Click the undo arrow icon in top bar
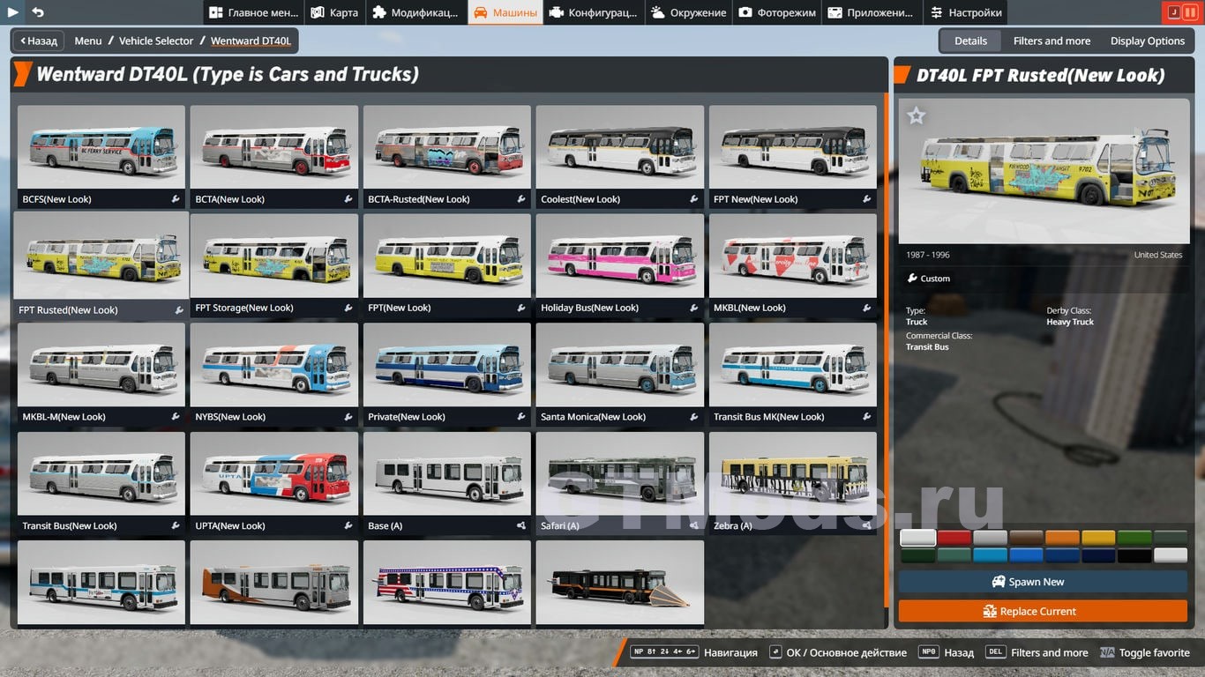This screenshot has height=677, width=1205. click(38, 12)
